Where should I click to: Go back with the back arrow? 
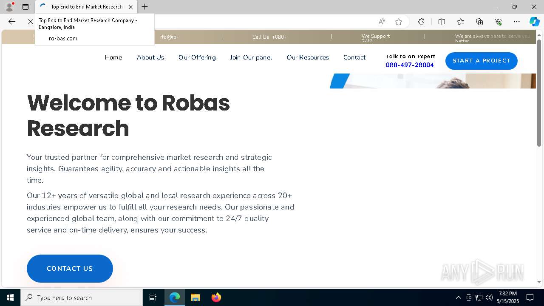click(12, 22)
